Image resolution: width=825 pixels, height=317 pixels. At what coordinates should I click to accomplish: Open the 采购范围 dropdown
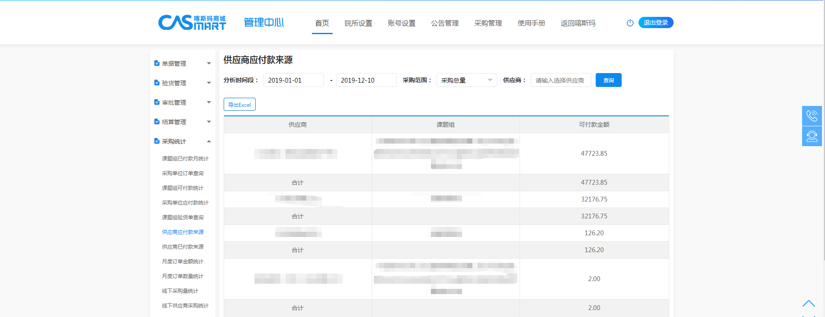pyautogui.click(x=466, y=80)
